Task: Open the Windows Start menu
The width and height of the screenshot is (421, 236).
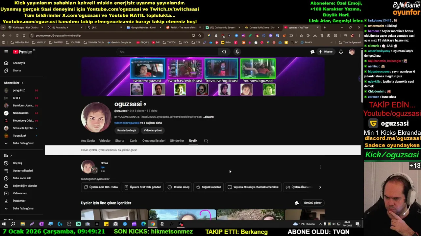Action: [x=4, y=224]
